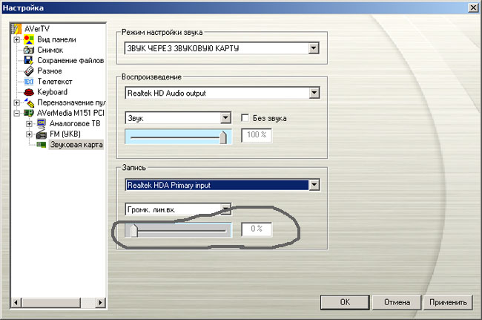This screenshot has height=320, width=482.
Task: Select AVerTV root label
Action: pos(37,29)
